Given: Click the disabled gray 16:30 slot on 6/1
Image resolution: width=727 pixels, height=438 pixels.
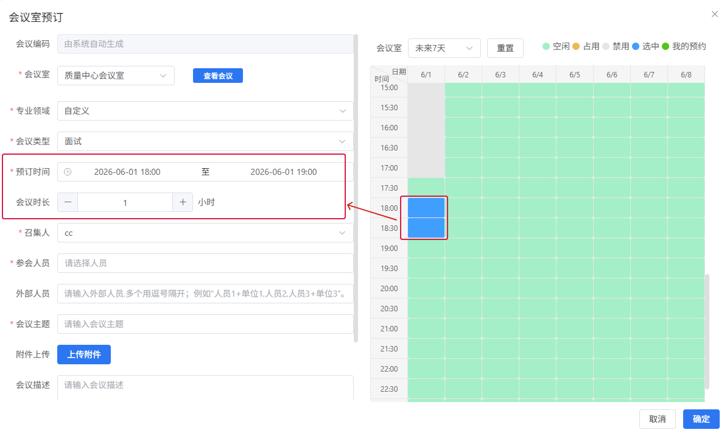Looking at the screenshot, I should (x=426, y=147).
